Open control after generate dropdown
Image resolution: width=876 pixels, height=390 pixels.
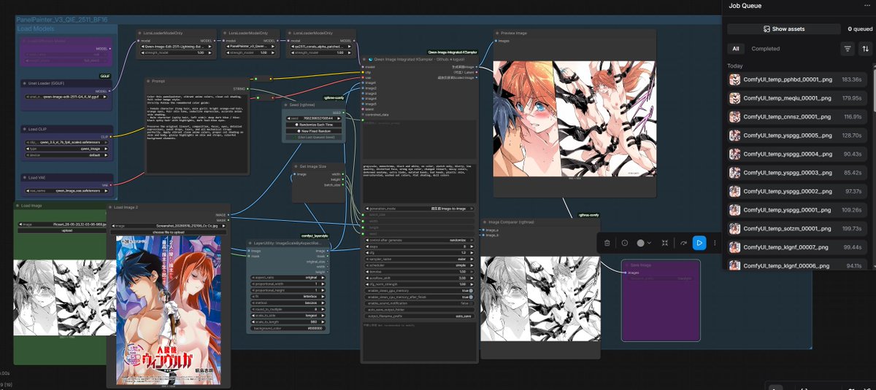(x=420, y=240)
